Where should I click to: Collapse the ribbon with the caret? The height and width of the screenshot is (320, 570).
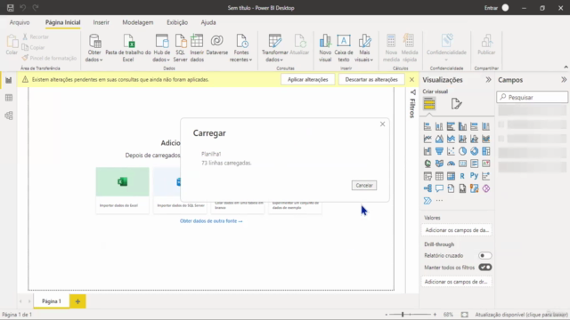tap(566, 68)
